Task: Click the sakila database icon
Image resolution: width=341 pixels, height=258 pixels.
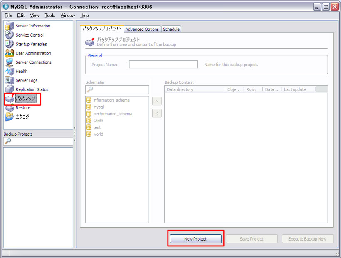Action: pyautogui.click(x=89, y=121)
